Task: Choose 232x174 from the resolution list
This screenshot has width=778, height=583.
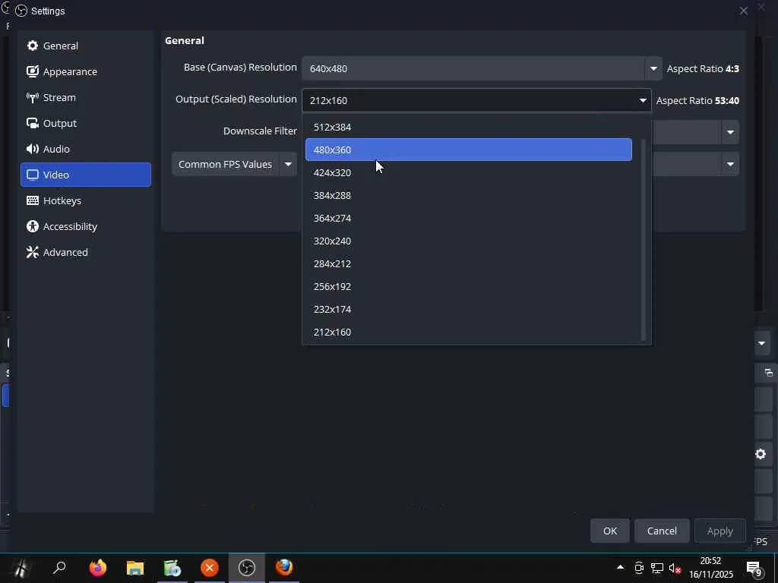Action: [468, 310]
